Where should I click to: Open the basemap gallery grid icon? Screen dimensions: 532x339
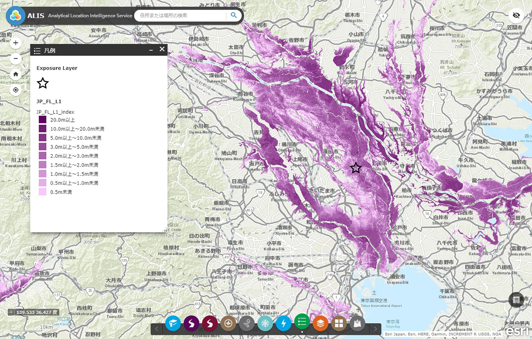(339, 323)
